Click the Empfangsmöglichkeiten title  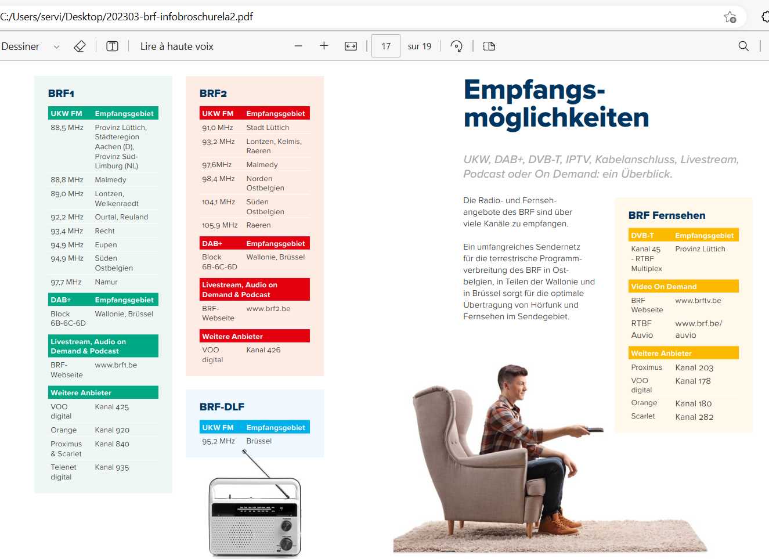(x=556, y=103)
